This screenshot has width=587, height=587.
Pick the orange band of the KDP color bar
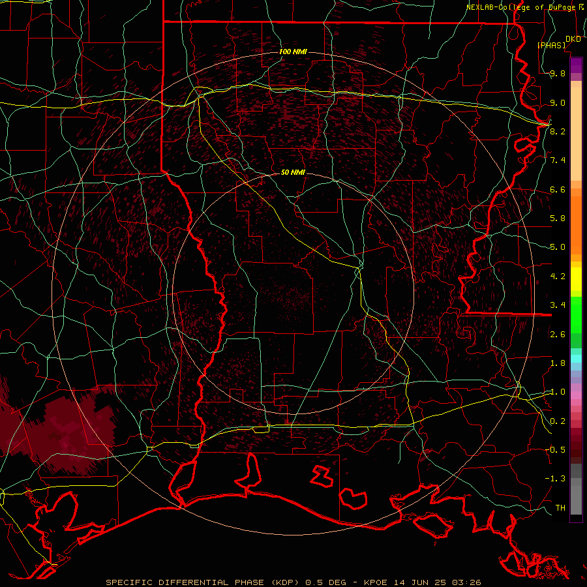(576, 224)
